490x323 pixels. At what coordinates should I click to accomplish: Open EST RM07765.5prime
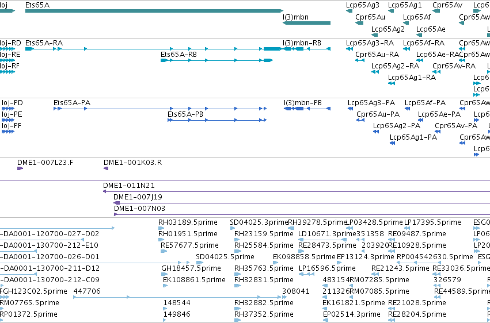(2, 309)
